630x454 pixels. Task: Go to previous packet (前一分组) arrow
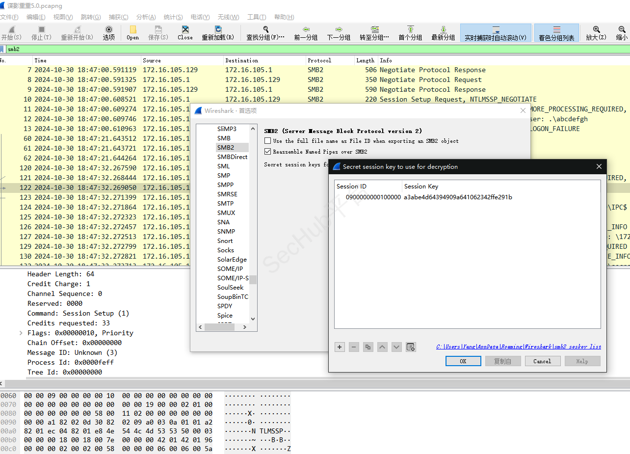click(x=306, y=30)
